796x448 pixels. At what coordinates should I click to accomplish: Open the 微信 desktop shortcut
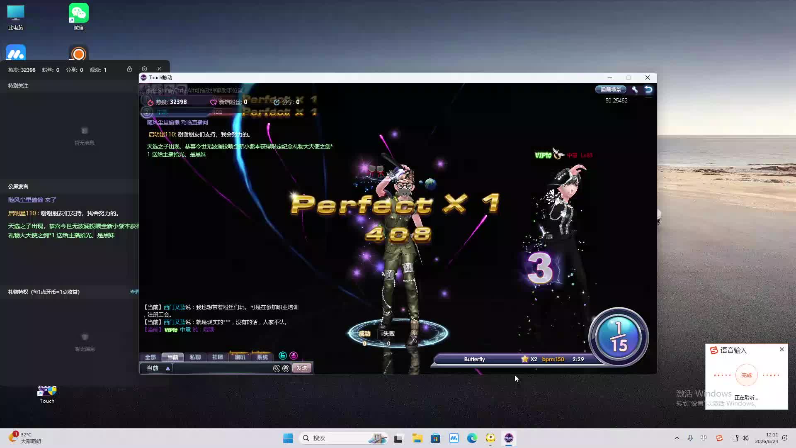coord(79,17)
